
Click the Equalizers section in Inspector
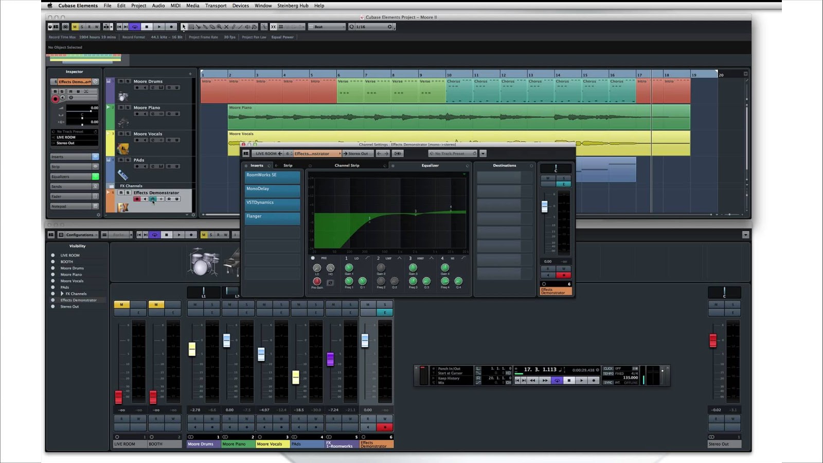click(75, 176)
